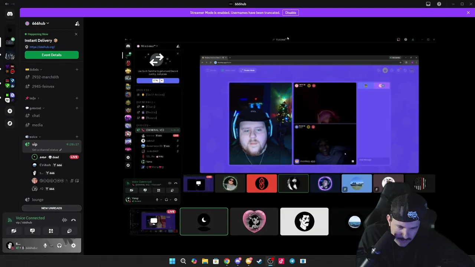Open TikTok from the taskbar

click(281, 261)
